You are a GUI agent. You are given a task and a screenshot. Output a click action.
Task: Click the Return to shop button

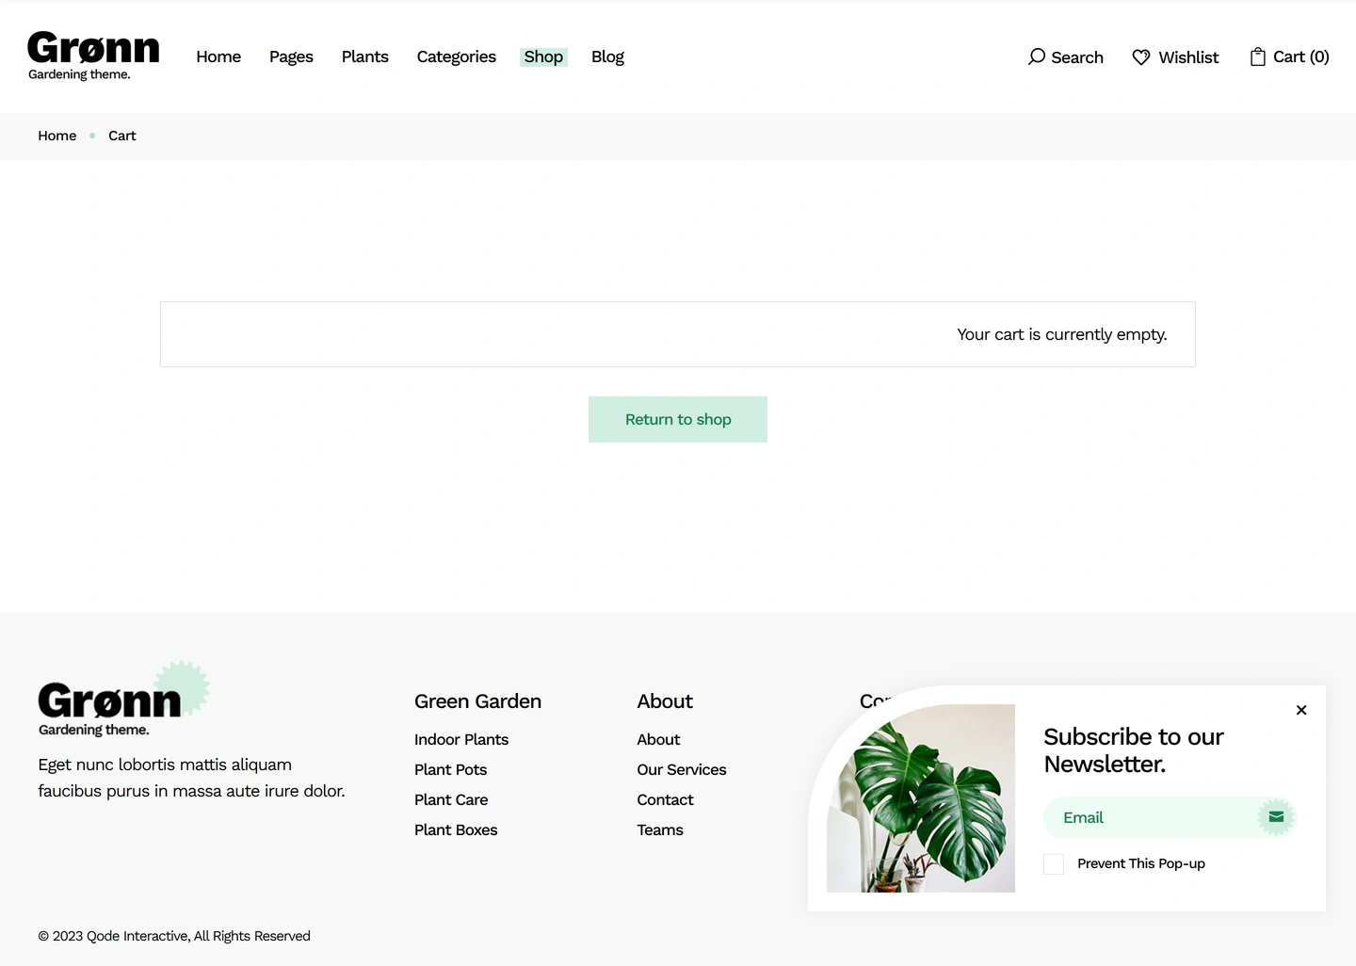tap(678, 419)
